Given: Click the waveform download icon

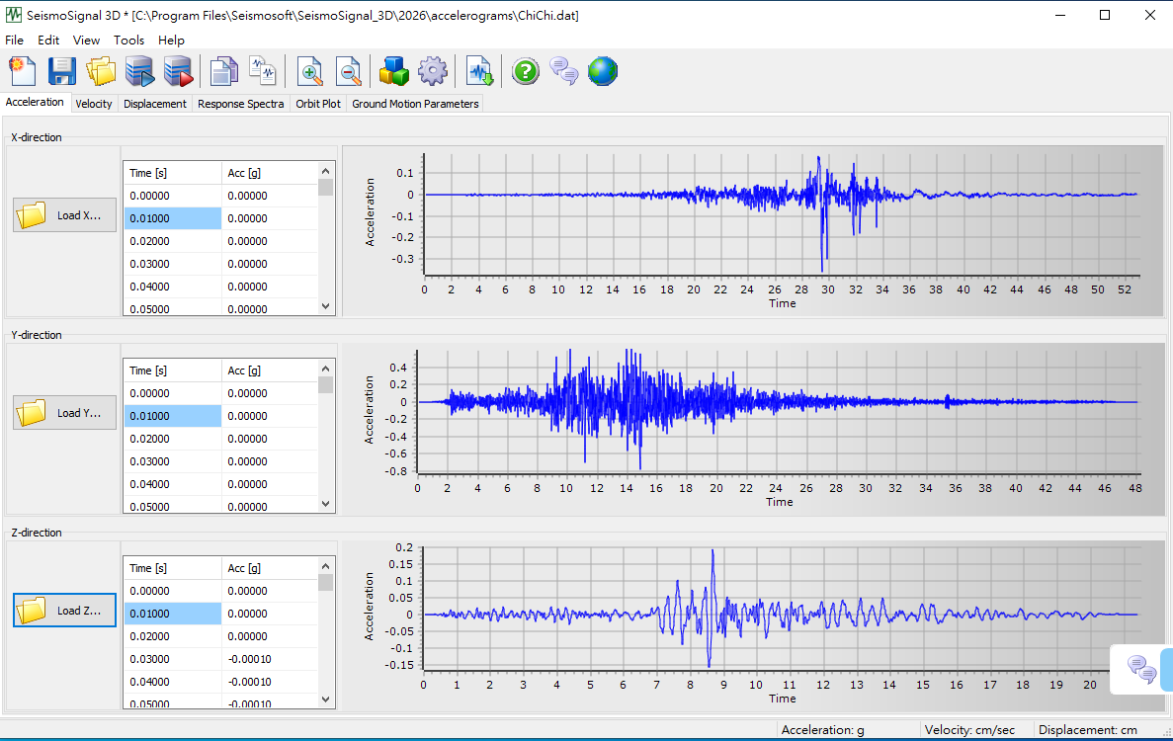Looking at the screenshot, I should pos(480,71).
